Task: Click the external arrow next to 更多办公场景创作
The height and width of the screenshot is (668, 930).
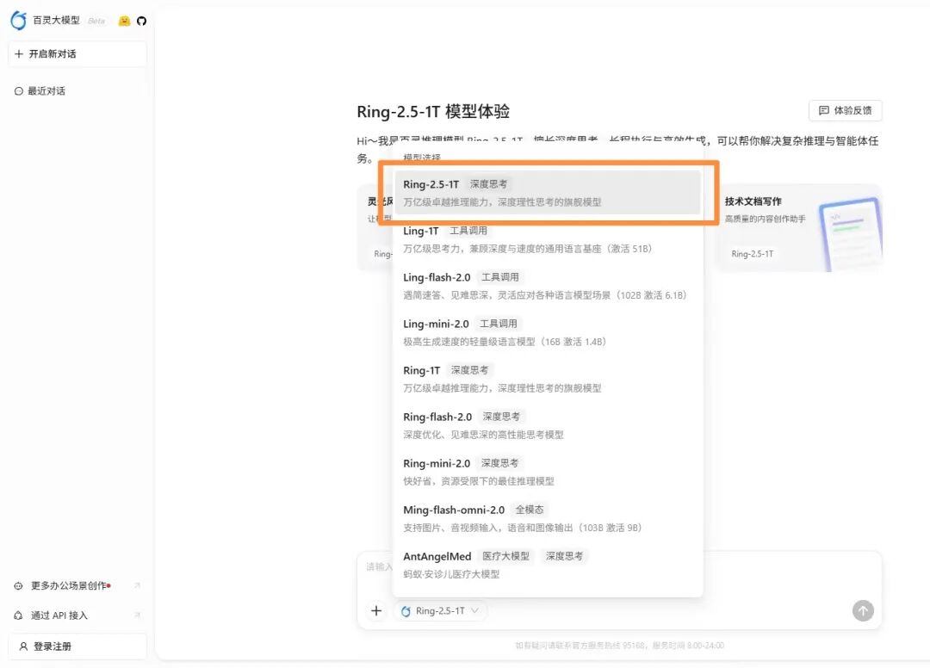Action: [137, 585]
